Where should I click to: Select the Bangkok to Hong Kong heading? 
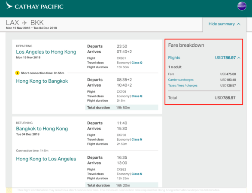click(x=42, y=129)
